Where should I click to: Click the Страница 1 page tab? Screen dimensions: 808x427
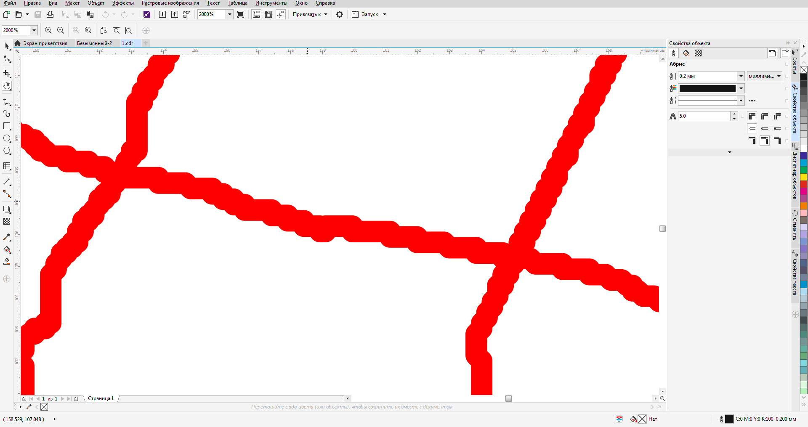pos(101,398)
